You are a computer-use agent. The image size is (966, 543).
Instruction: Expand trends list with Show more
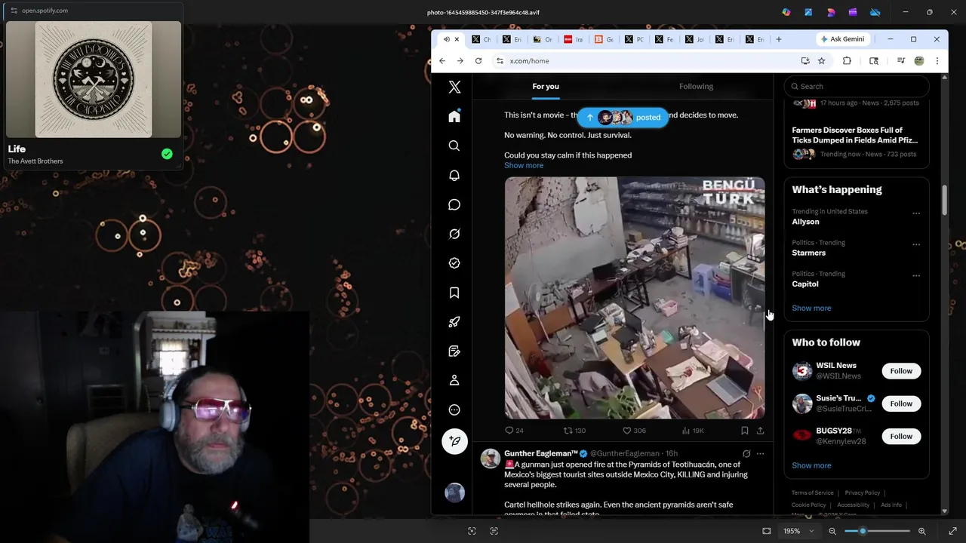tap(811, 308)
